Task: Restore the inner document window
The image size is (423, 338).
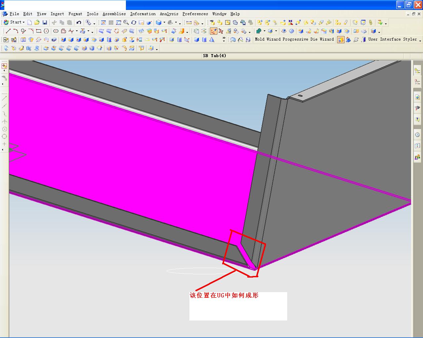Action: coord(413,14)
